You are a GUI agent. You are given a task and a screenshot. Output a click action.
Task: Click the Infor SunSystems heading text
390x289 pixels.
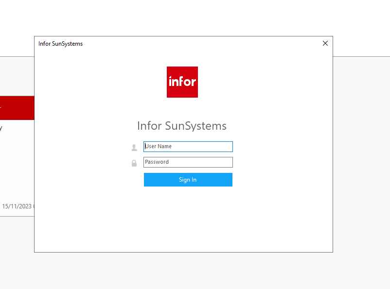click(182, 126)
